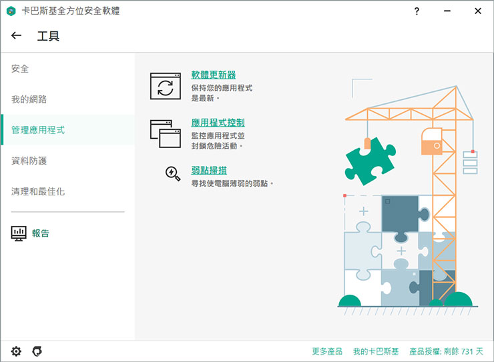Minimize the Kaspersky window
Screen dimensions: 494x362
pos(447,11)
